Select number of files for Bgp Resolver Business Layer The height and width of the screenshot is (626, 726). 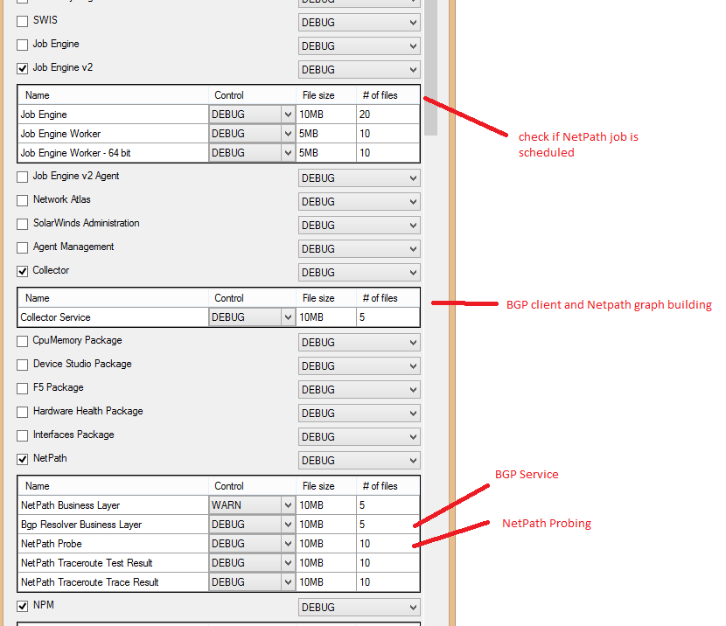388,525
